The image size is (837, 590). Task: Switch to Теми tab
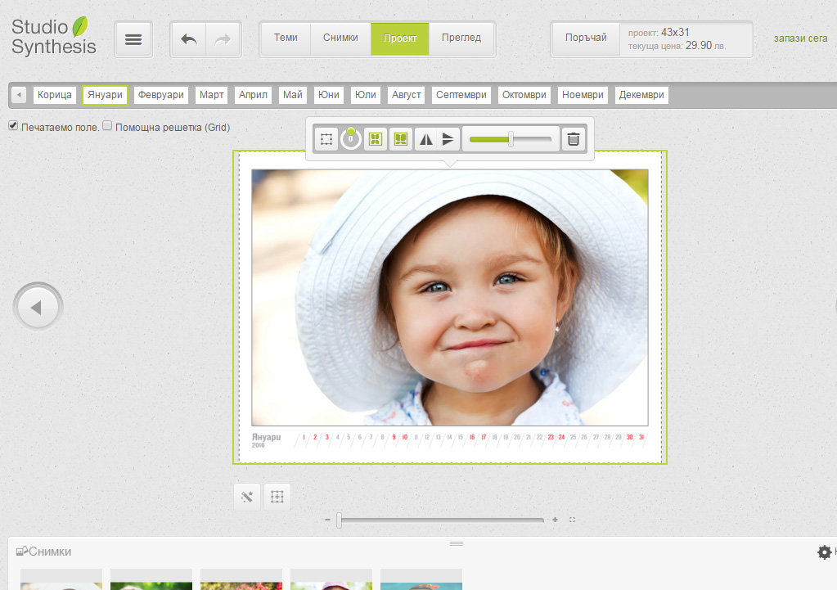pos(286,38)
